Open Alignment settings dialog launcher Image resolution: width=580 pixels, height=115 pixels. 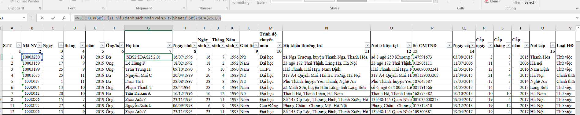184,8
